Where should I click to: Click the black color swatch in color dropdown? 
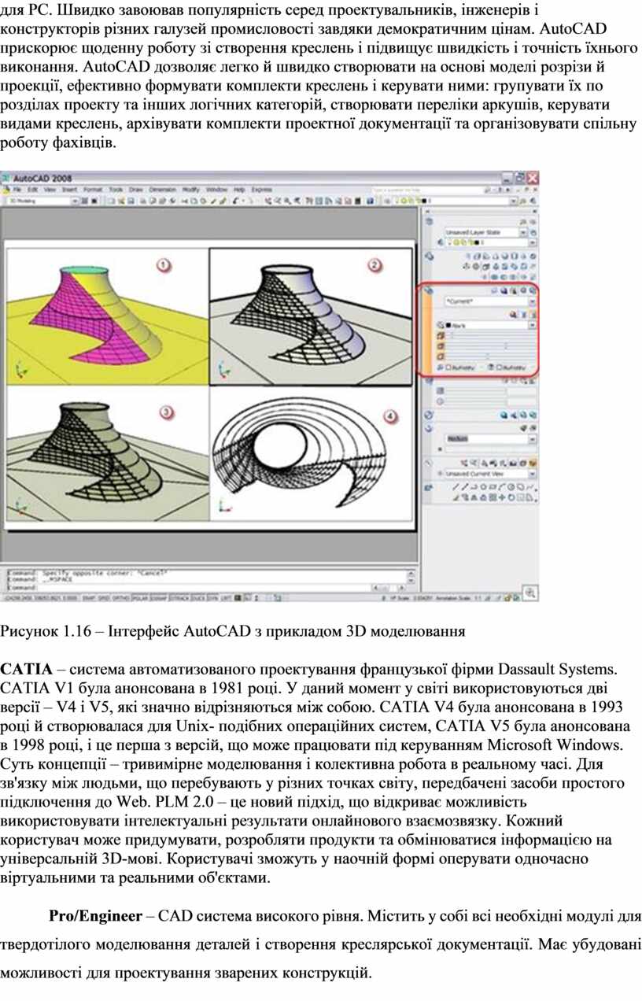448,325
